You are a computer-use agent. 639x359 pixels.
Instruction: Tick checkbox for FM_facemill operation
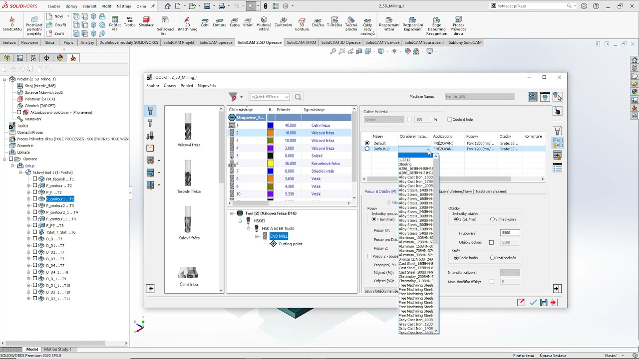[35, 179]
